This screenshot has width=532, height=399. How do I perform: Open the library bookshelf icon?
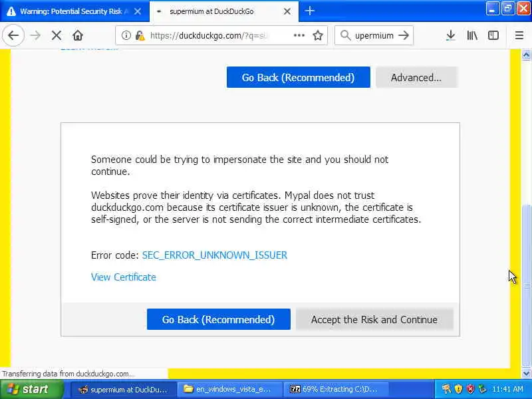pyautogui.click(x=472, y=35)
